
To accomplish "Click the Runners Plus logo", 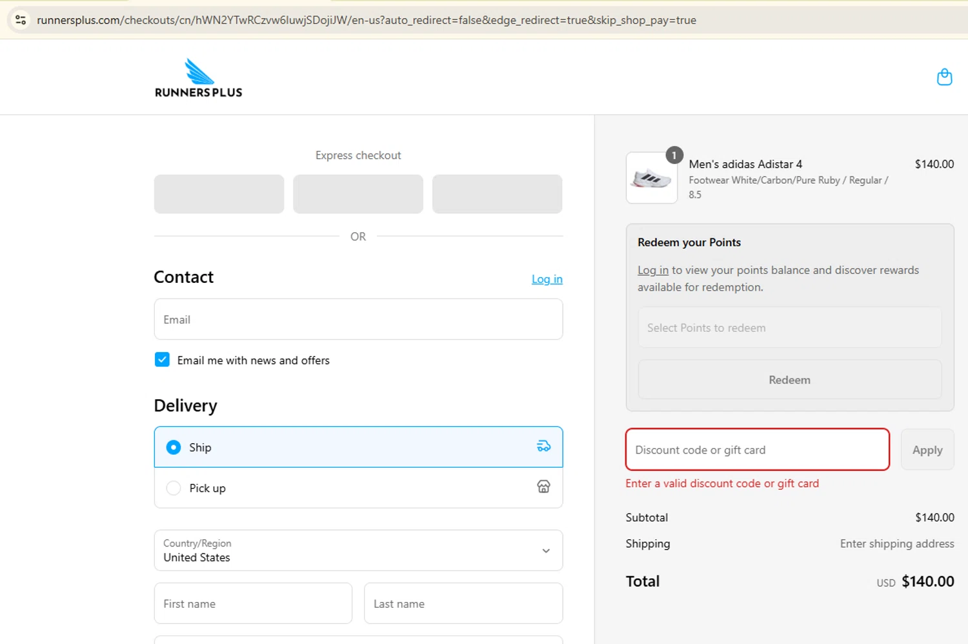I will [x=199, y=78].
